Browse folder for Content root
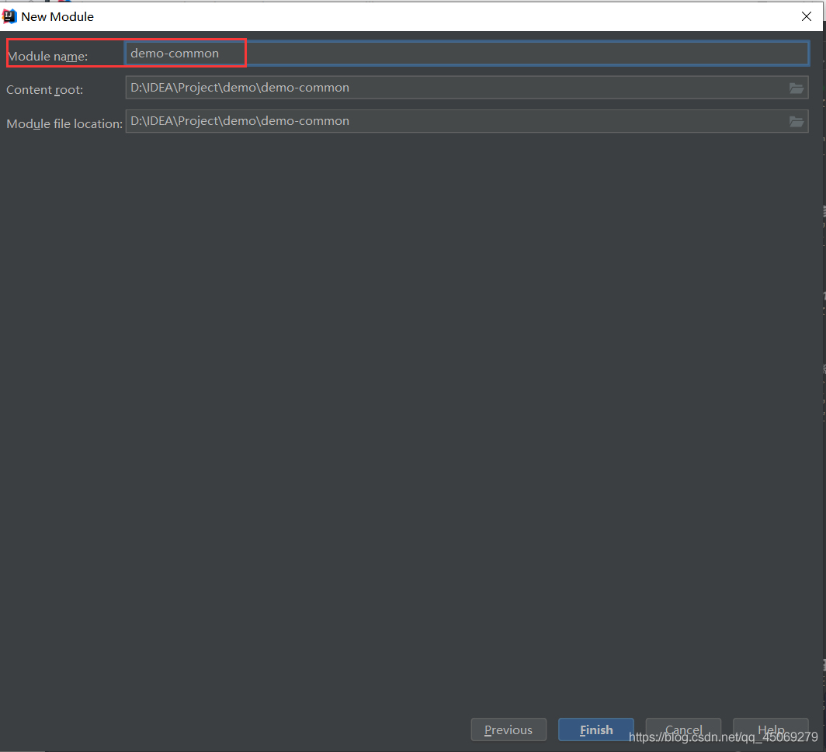Image resolution: width=826 pixels, height=752 pixels. pos(796,88)
